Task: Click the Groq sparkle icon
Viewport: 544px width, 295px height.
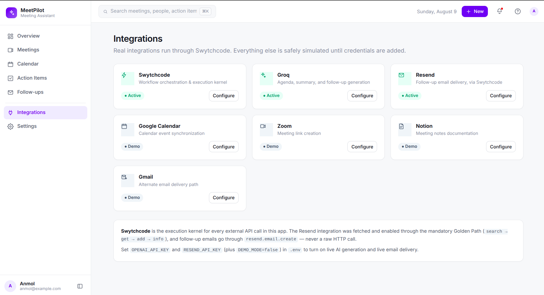Action: click(263, 75)
